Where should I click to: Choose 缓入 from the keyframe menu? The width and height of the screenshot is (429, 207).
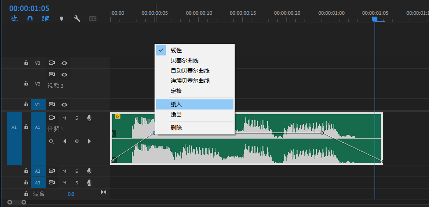pos(176,104)
